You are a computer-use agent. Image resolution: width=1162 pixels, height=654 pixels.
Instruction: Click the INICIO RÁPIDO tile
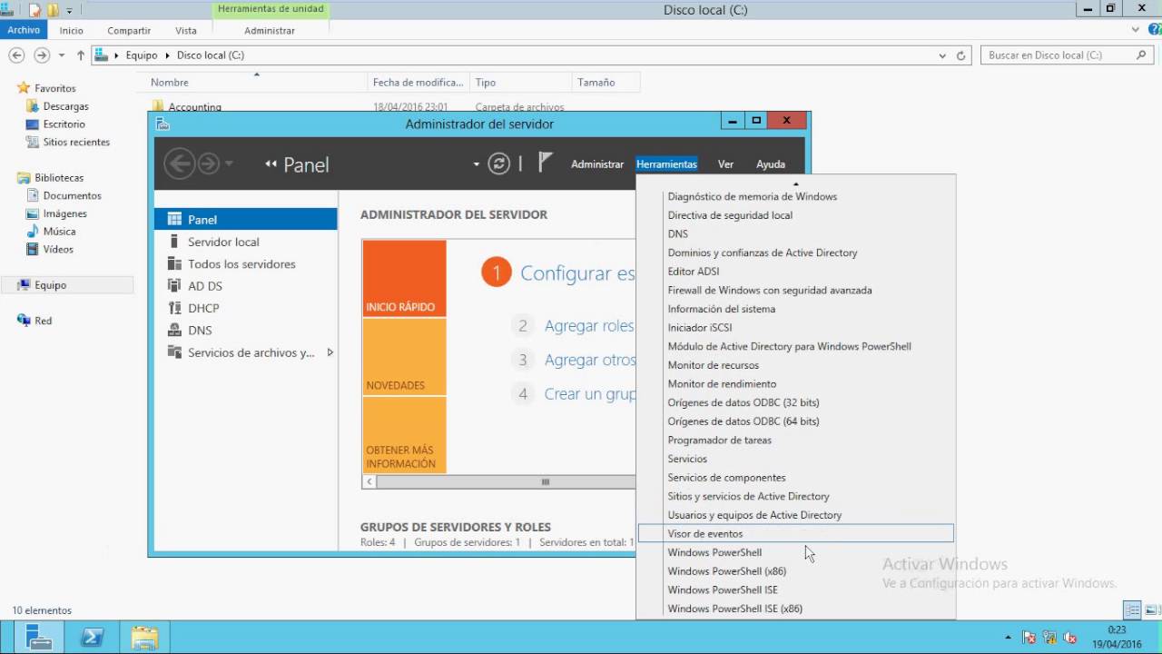point(404,278)
